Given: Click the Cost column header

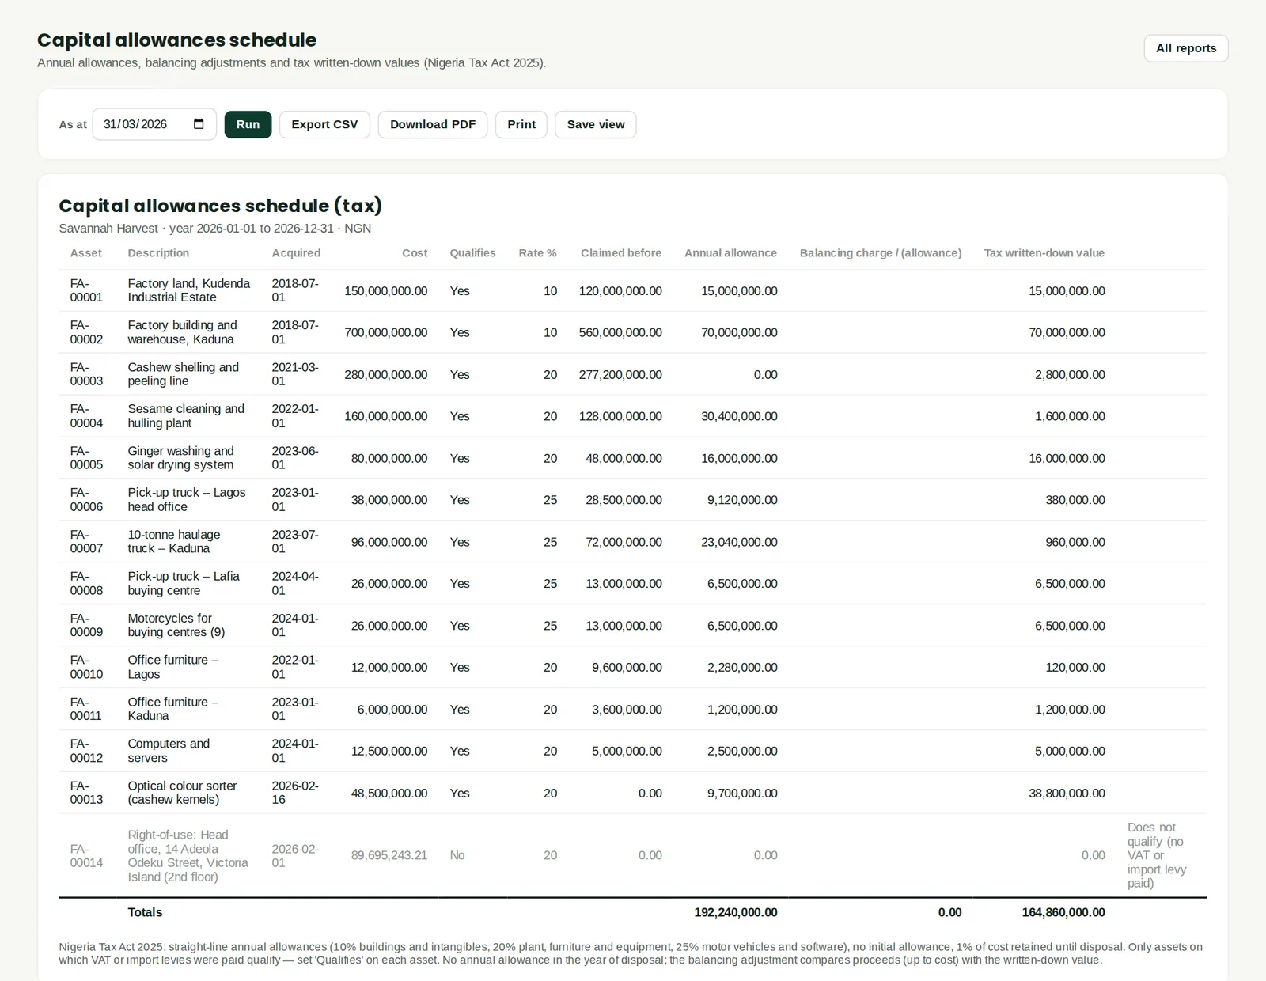Looking at the screenshot, I should (x=415, y=253).
